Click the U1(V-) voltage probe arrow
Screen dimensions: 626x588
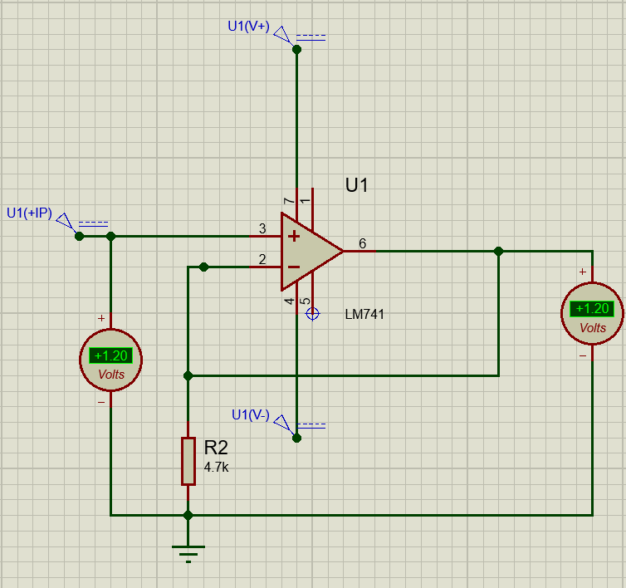pos(284,424)
